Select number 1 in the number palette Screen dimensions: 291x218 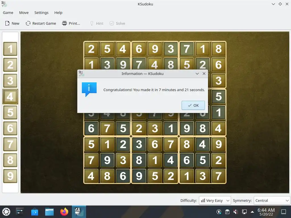(x=10, y=49)
